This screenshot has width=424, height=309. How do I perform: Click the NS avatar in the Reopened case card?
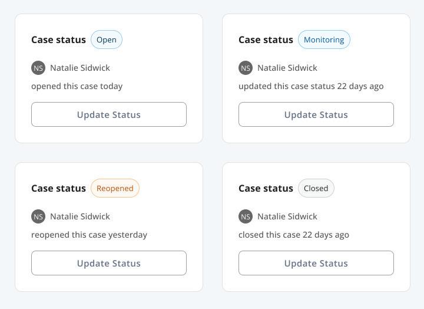38,216
